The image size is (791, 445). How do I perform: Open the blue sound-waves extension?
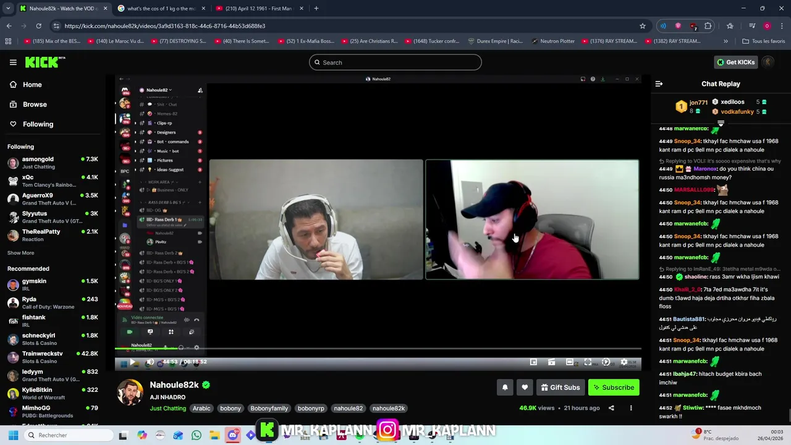pyautogui.click(x=663, y=26)
